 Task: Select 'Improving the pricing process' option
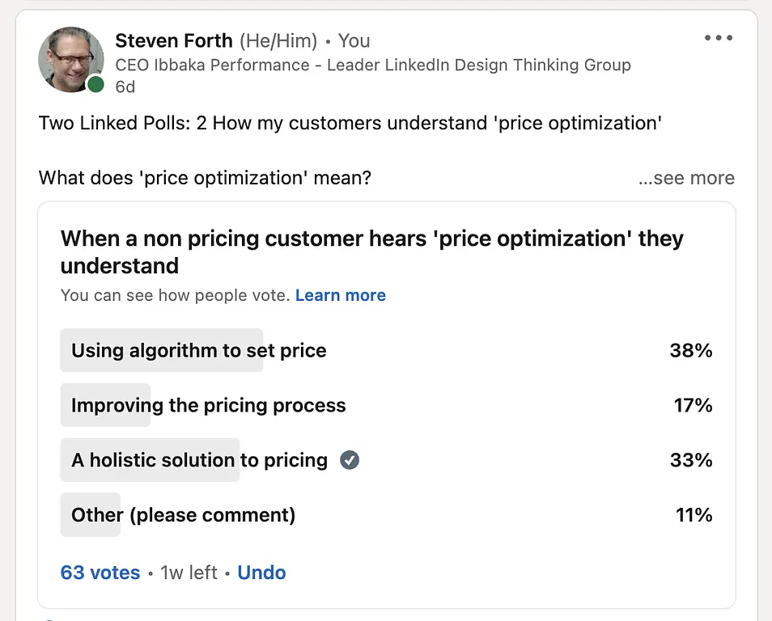[x=387, y=405]
